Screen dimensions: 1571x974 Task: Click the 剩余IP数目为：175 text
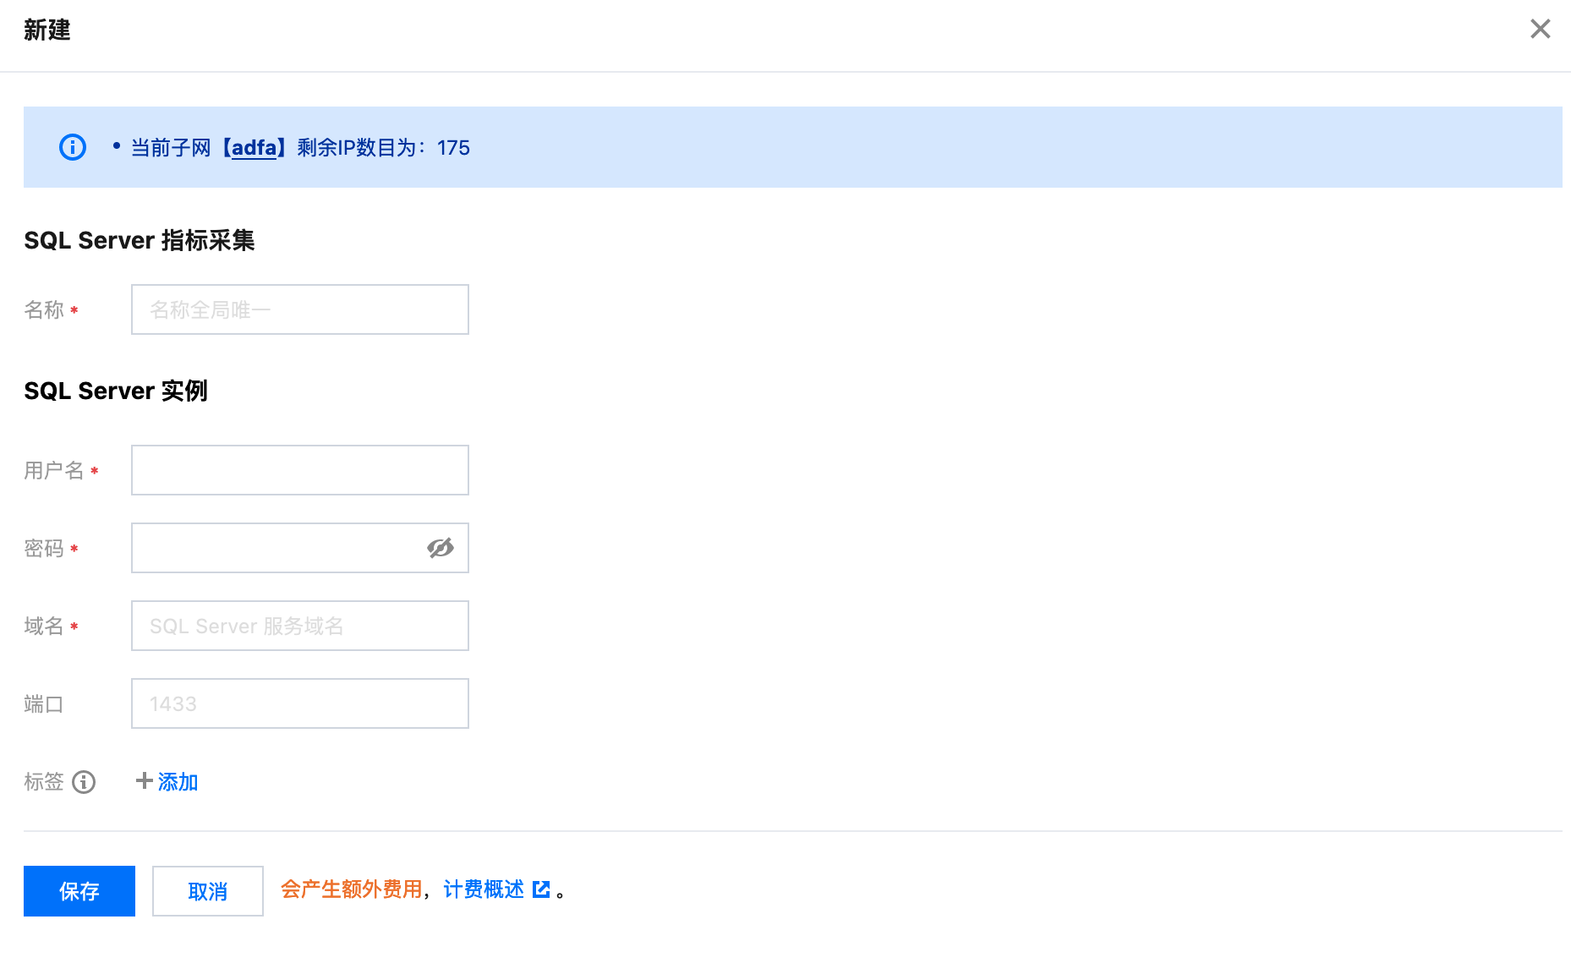click(383, 147)
